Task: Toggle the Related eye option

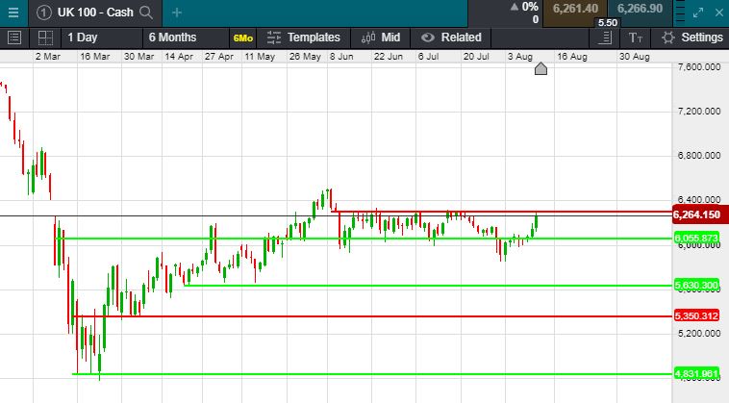Action: pyautogui.click(x=451, y=38)
